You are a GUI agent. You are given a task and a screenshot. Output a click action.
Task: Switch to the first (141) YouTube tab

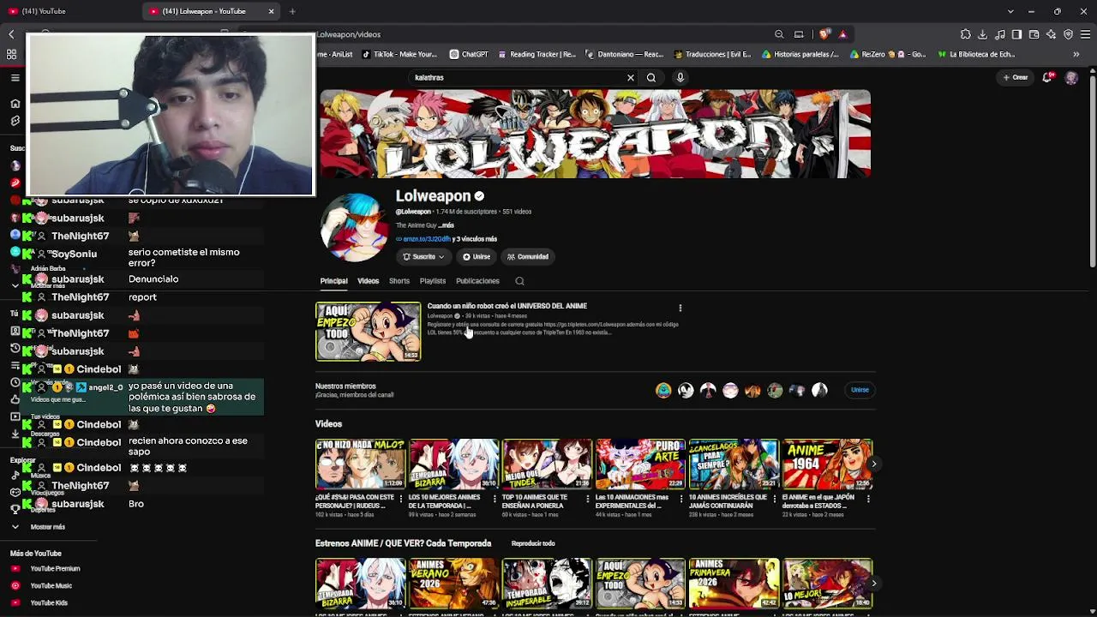click(x=70, y=11)
